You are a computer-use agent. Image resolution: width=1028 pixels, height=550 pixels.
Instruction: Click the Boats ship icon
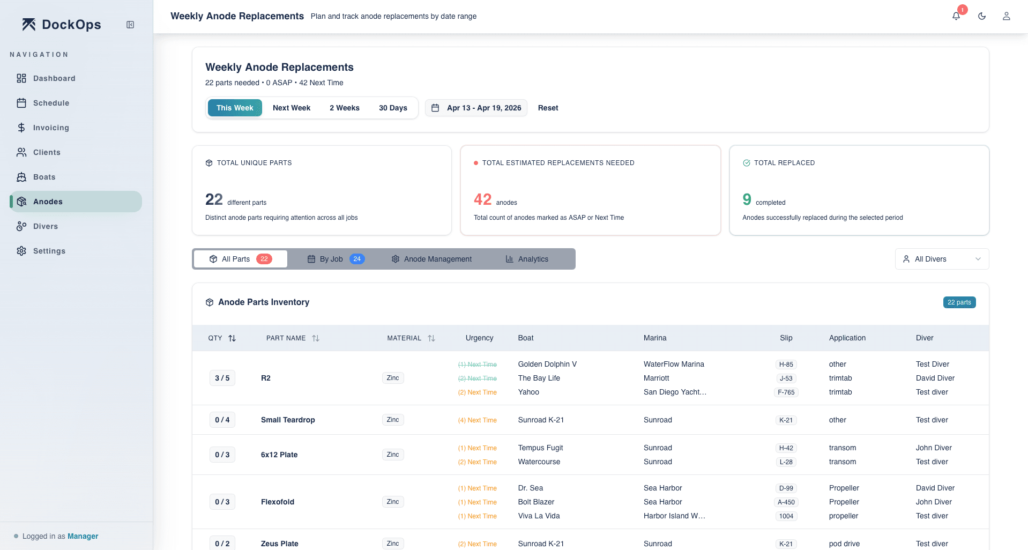coord(21,177)
